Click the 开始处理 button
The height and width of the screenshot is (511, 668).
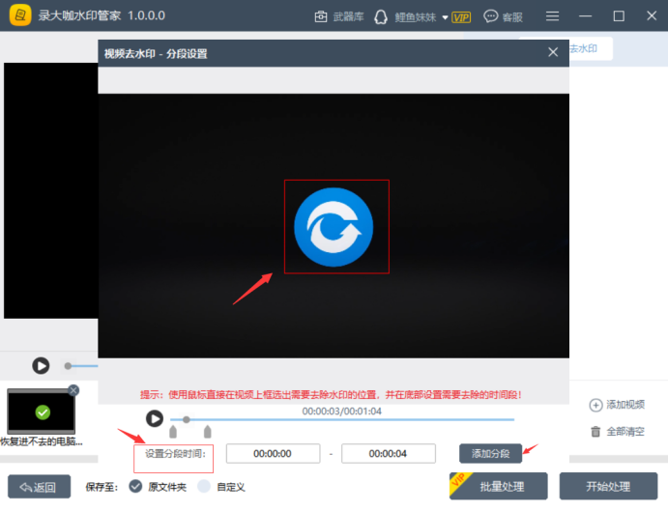click(608, 486)
